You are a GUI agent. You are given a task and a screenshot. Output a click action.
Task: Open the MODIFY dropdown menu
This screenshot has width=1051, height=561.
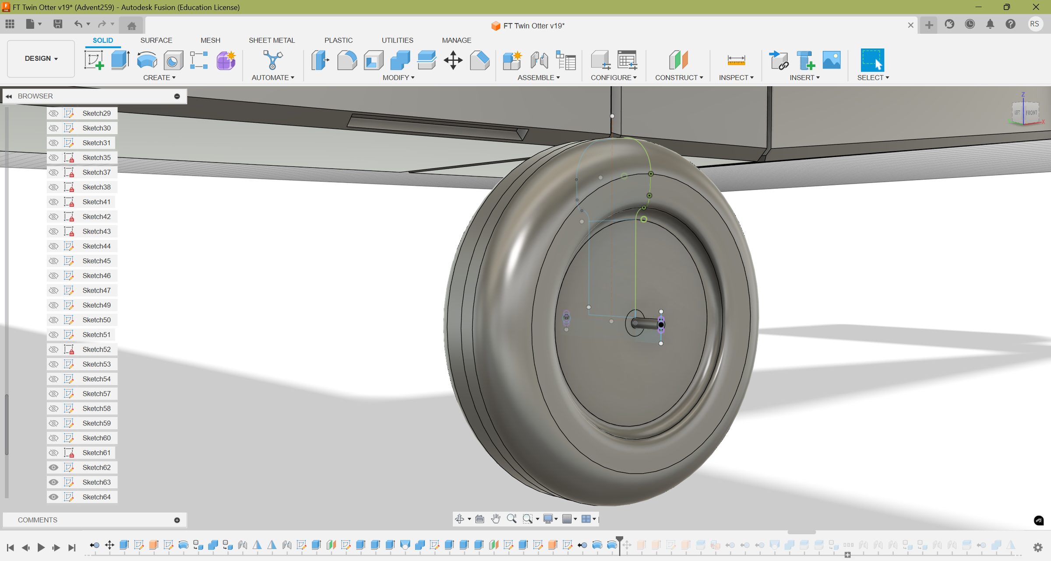399,77
